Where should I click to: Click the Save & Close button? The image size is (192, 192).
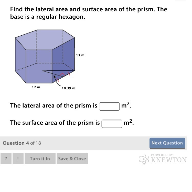click(72, 158)
